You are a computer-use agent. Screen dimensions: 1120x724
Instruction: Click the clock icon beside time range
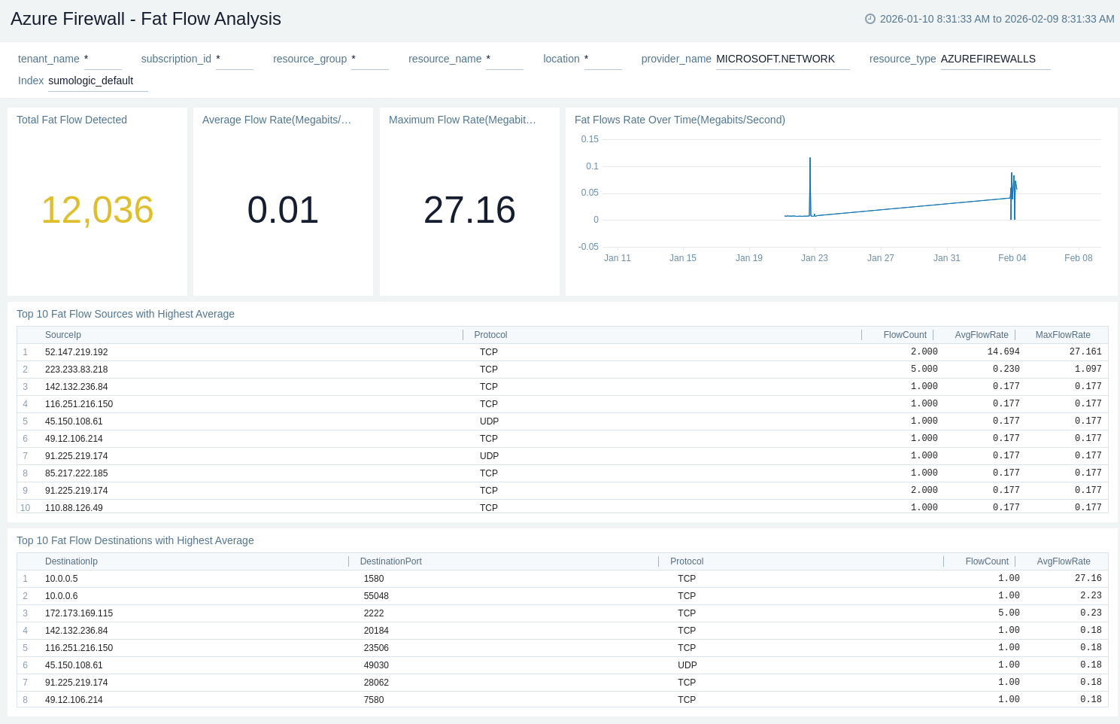pos(870,19)
